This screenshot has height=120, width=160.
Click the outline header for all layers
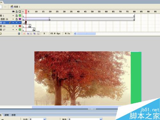point(20,12)
